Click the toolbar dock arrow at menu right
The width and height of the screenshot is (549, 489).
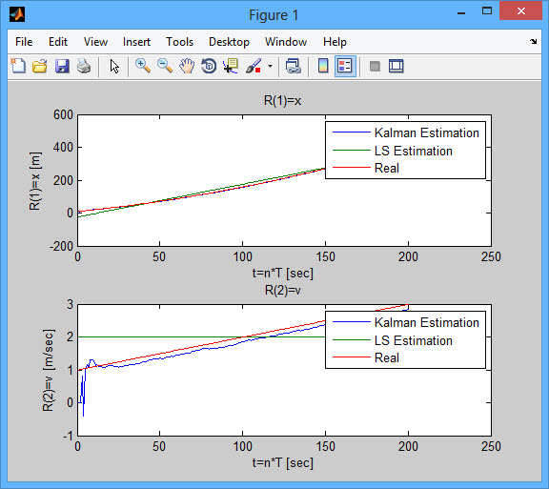click(x=533, y=42)
